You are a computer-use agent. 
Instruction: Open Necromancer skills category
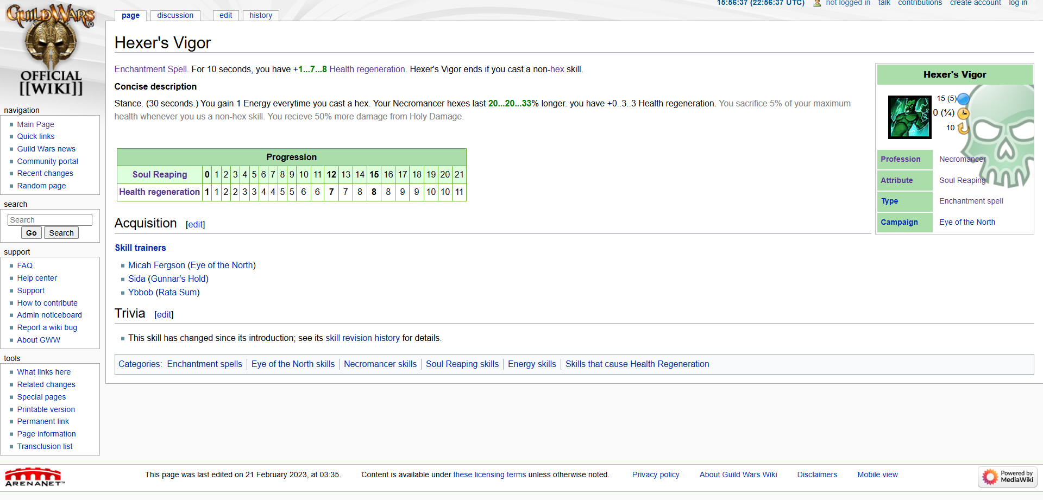click(x=380, y=364)
